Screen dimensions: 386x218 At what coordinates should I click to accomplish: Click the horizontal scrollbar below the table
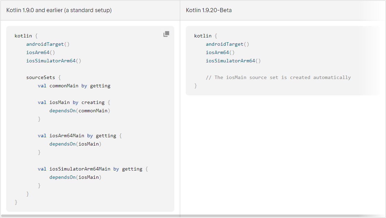point(193,216)
